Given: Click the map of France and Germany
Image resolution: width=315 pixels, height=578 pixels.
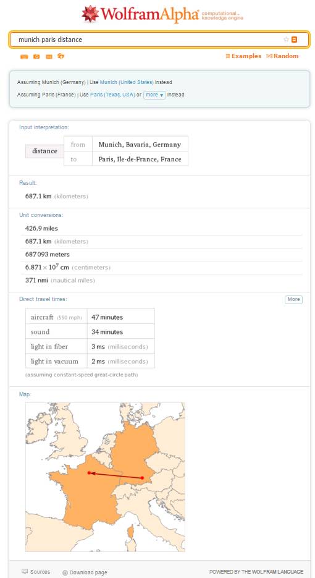Looking at the screenshot, I should pos(105,477).
